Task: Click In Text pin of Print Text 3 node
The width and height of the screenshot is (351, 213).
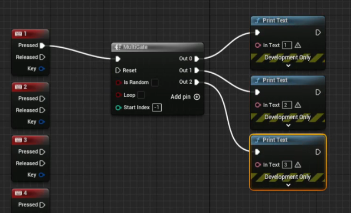Action: tap(258, 165)
